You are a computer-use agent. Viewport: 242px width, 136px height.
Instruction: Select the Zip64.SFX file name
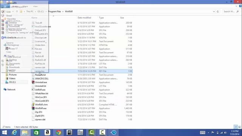click(x=40, y=116)
